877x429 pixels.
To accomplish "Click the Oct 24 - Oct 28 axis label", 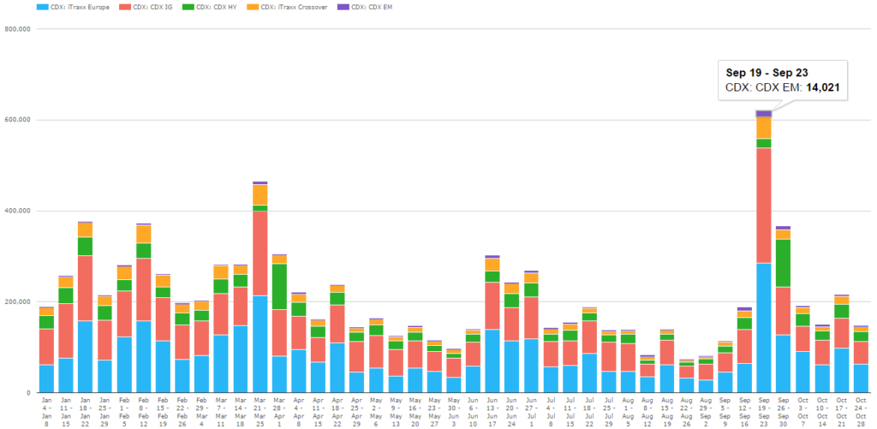I will 861,410.
